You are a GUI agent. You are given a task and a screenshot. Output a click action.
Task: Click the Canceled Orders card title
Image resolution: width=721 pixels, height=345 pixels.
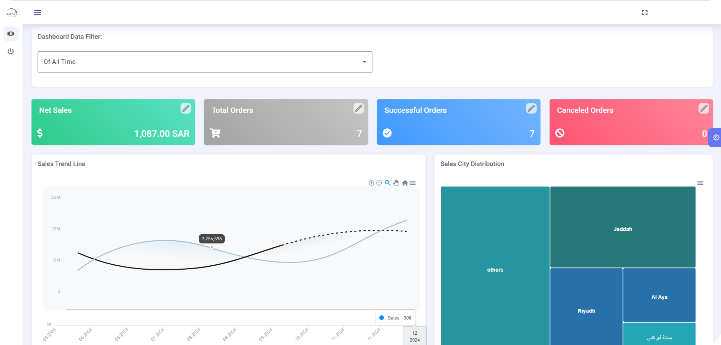[585, 110]
